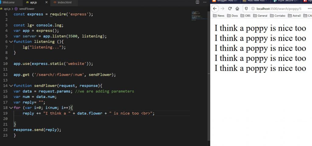Click the browser Forward arrow button
The height and width of the screenshot is (146, 312).
pos(222,9)
